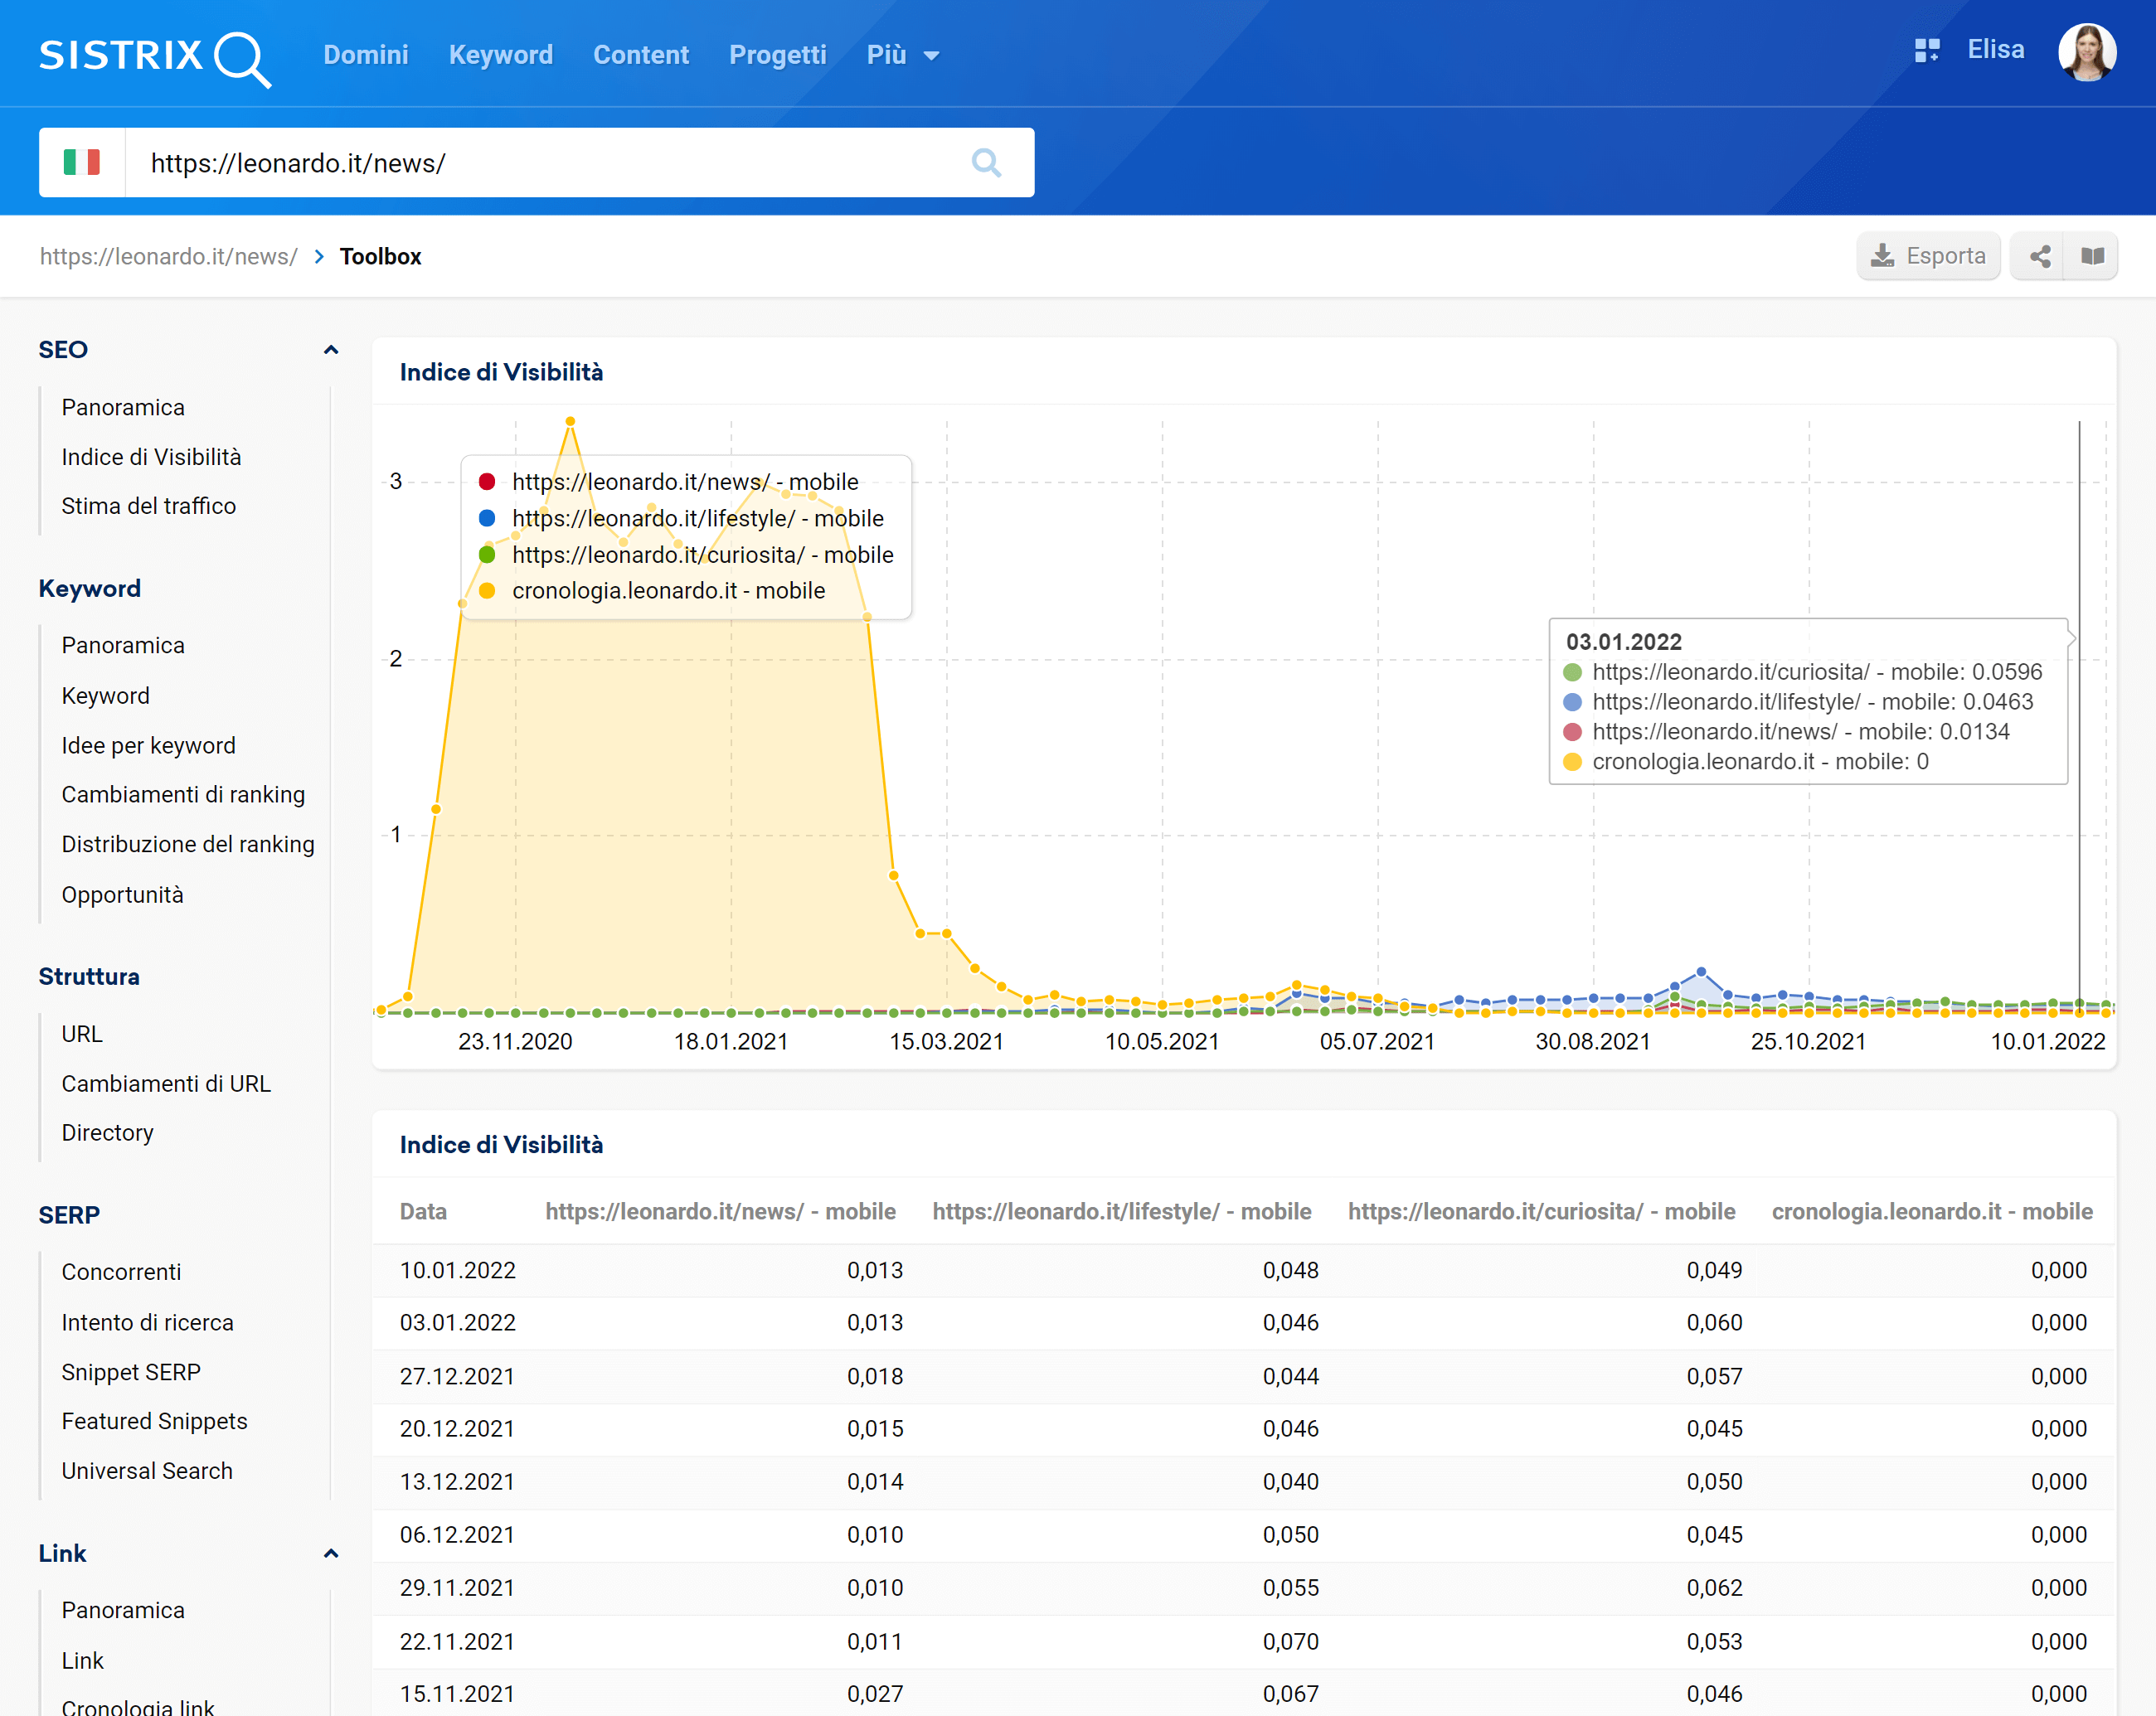This screenshot has width=2156, height=1716.
Task: Sort table by Data column
Action: [x=423, y=1212]
